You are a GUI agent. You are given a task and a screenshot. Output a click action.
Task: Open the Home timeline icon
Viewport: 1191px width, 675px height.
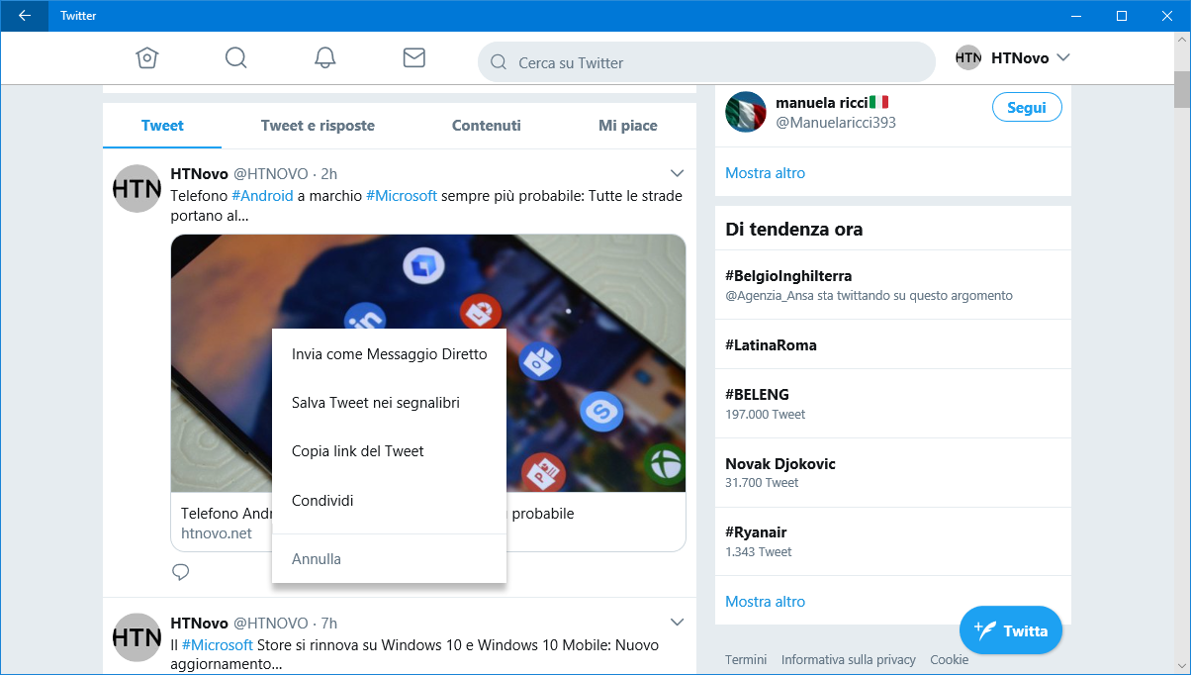(146, 57)
